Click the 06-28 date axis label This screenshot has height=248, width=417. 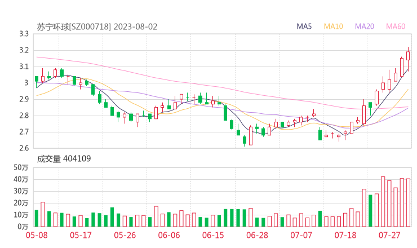tap(257, 235)
